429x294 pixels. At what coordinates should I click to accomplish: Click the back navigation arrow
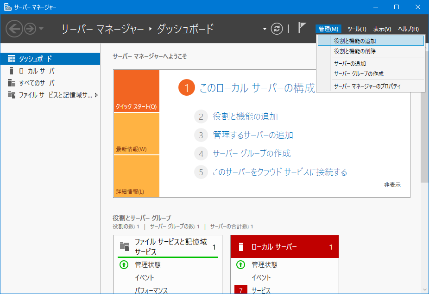coord(14,29)
